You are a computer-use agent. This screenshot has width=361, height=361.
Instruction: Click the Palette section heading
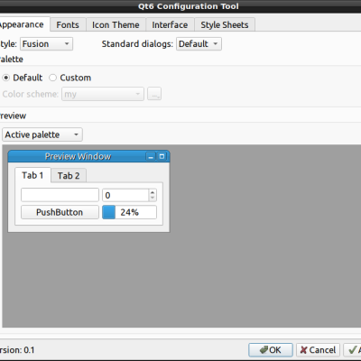(12, 60)
